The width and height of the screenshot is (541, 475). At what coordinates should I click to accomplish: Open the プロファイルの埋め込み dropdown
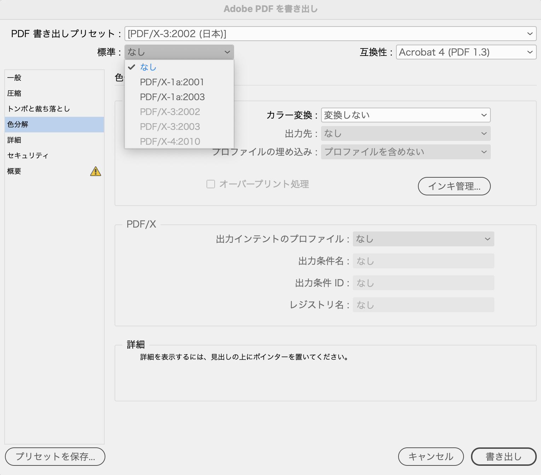click(x=406, y=152)
